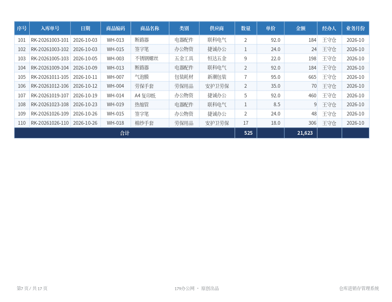The image size is (392, 302).
Task: Click order RK-20261012-106
Action: coord(50,86)
